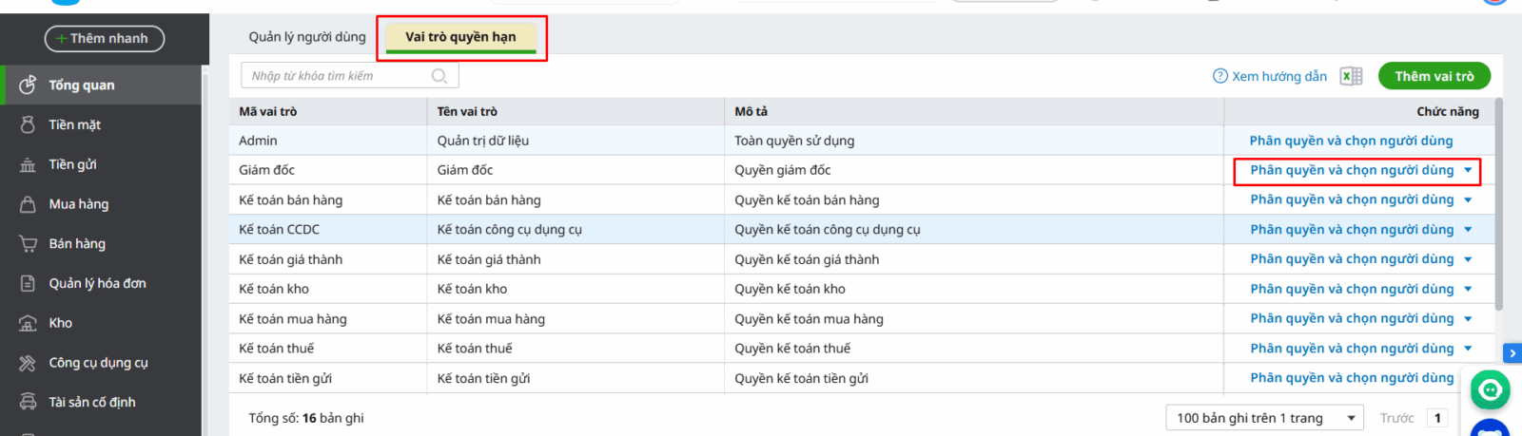Select the Mua hàng shopping bag icon
The width and height of the screenshot is (1522, 436).
coord(28,204)
